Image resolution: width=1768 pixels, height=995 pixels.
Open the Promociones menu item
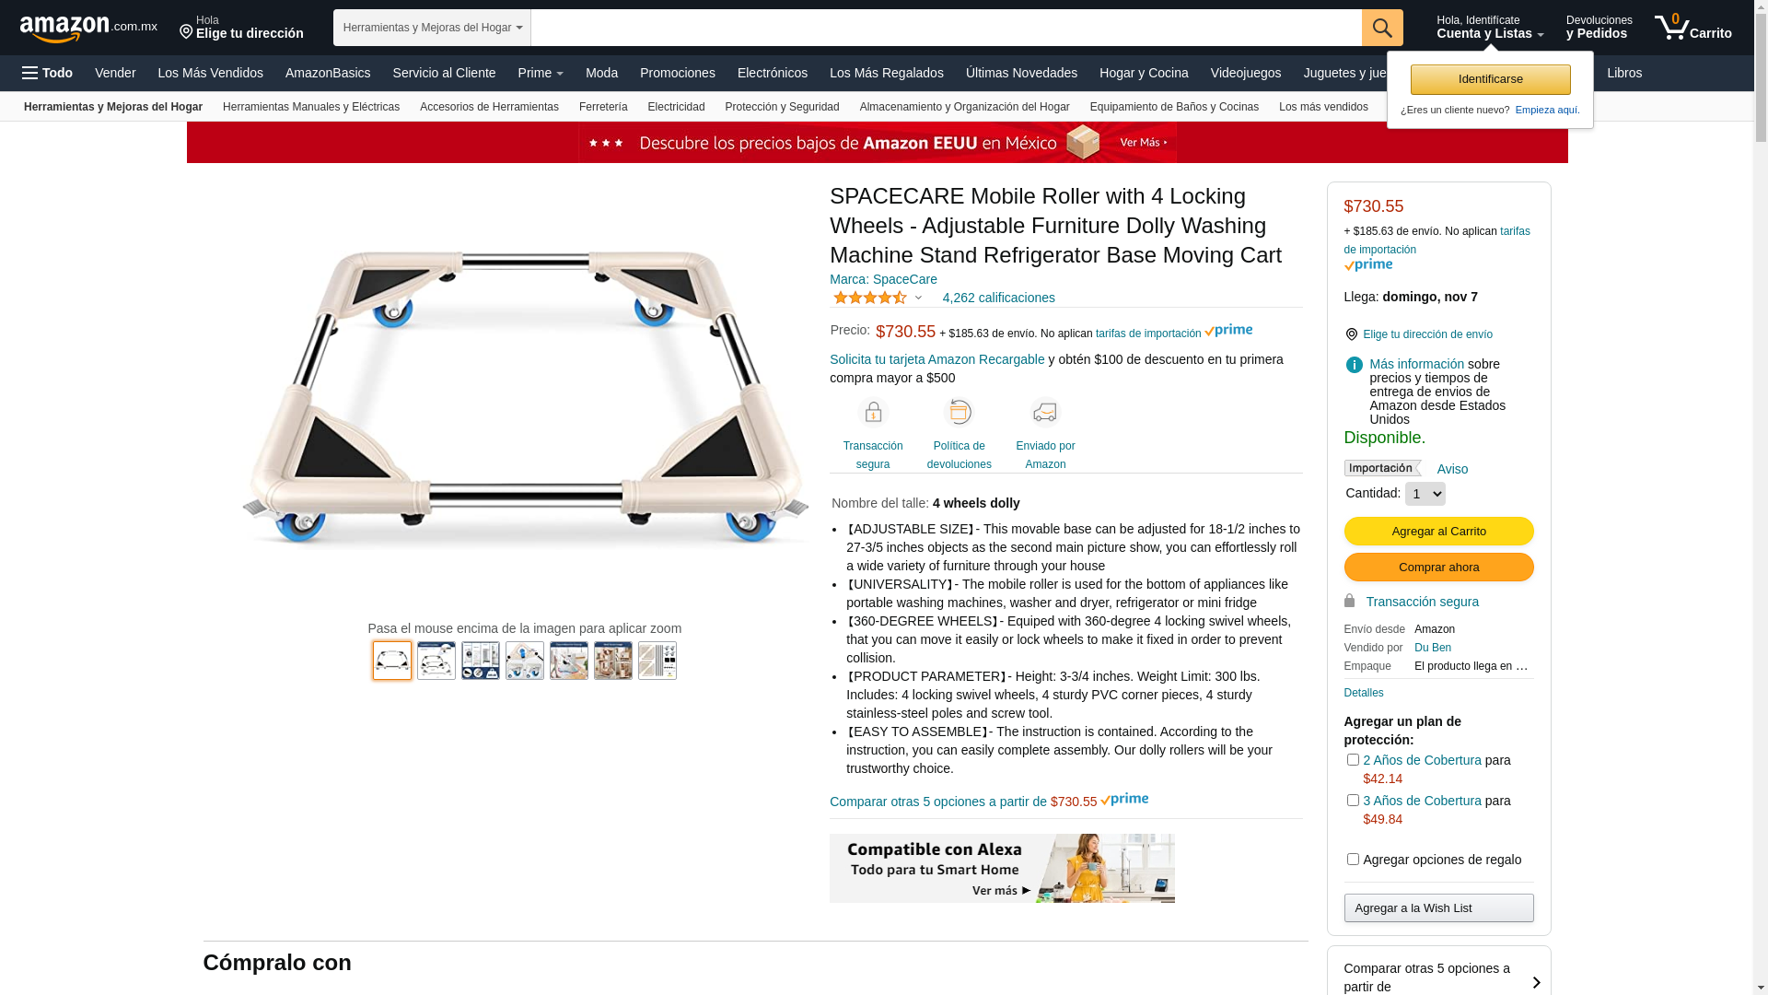click(x=677, y=73)
